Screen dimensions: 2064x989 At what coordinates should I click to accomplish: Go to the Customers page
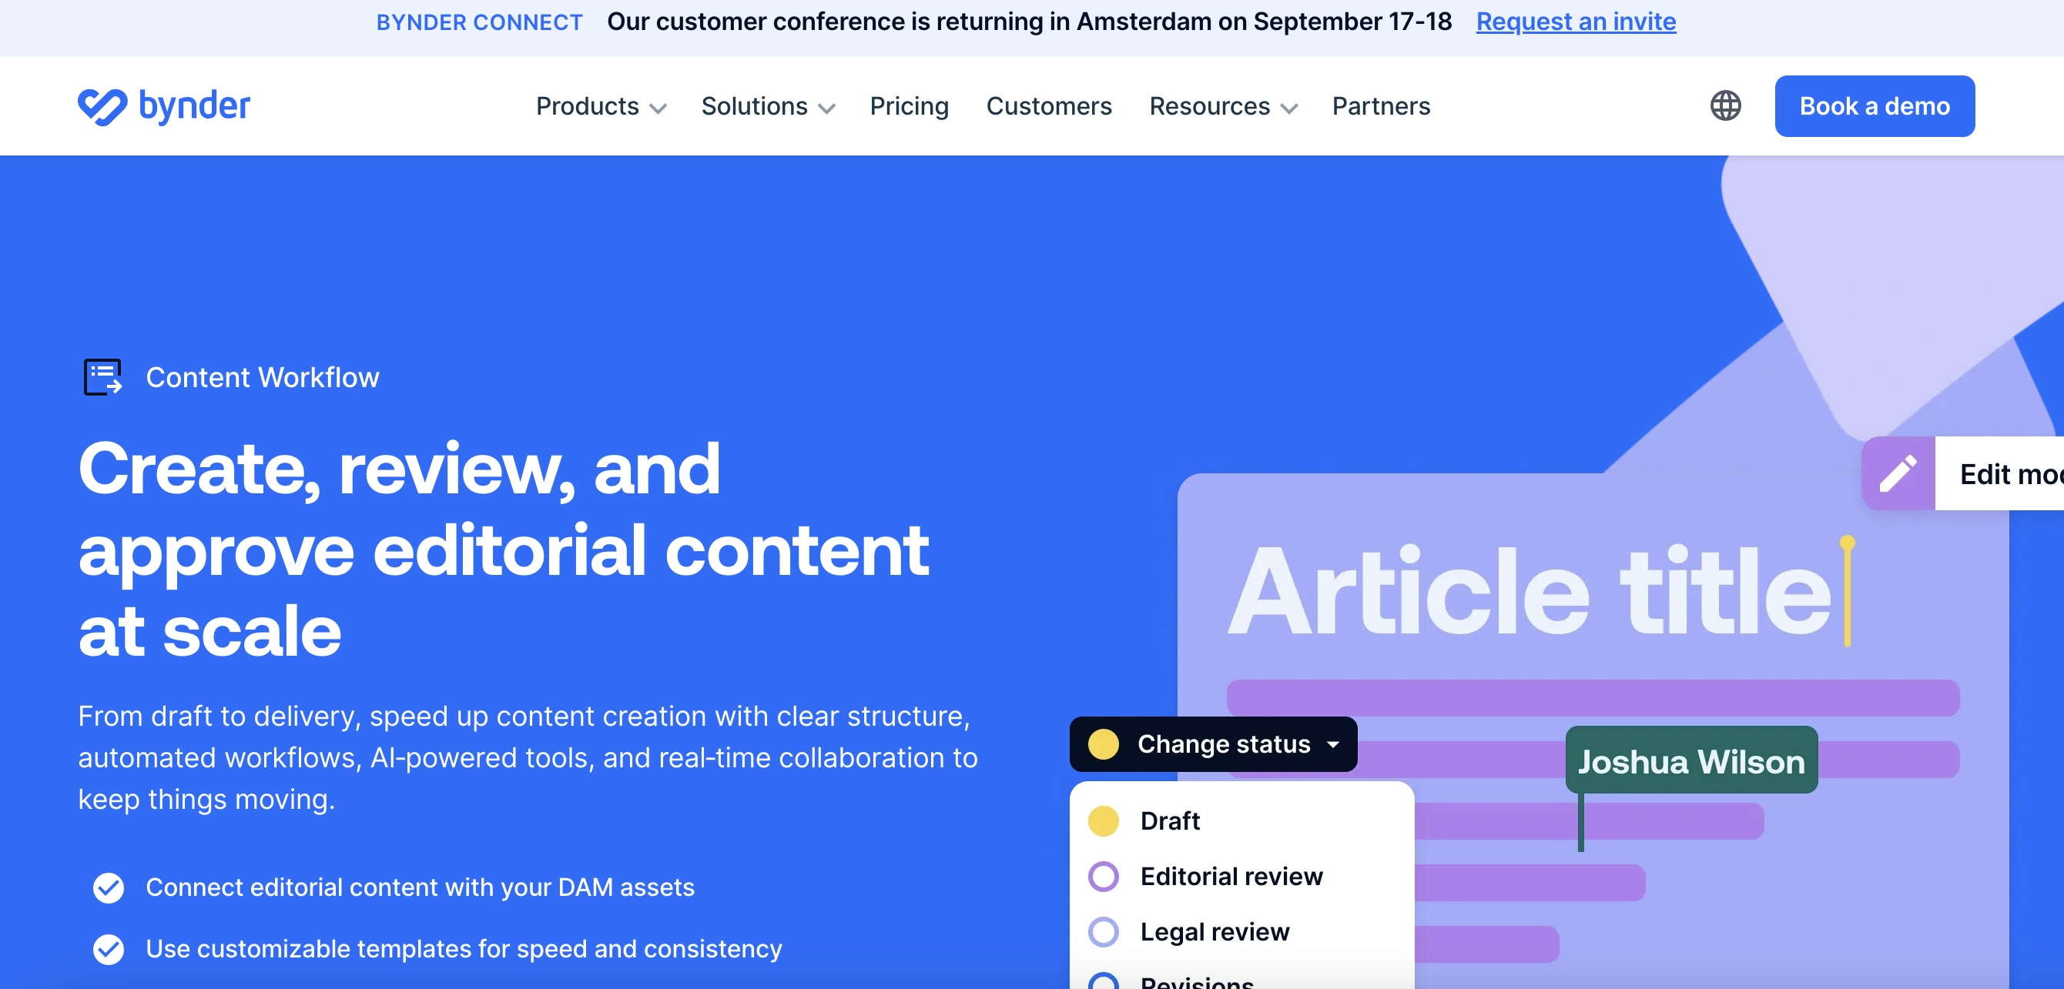(x=1049, y=105)
